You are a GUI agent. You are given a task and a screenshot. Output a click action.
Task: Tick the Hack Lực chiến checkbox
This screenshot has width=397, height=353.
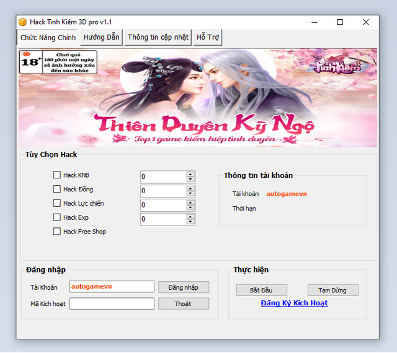point(56,203)
